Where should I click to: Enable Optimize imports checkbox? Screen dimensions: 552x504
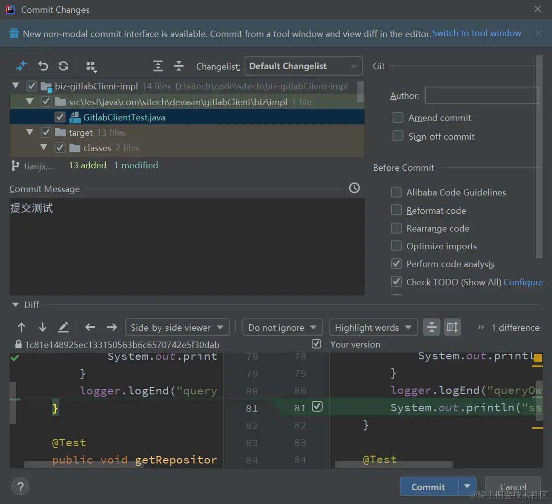coord(397,245)
